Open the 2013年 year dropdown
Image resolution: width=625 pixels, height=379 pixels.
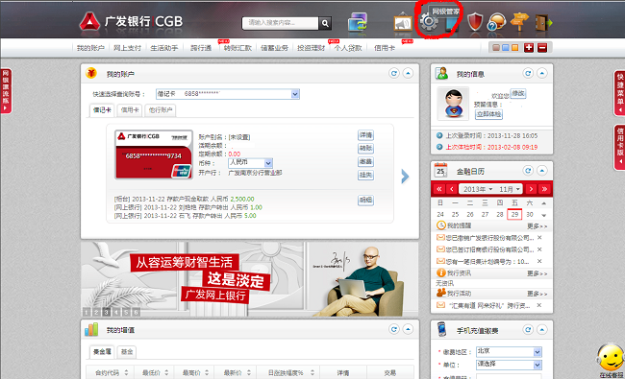click(x=477, y=189)
